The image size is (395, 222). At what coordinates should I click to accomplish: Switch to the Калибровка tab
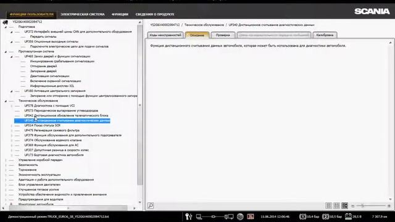325,35
